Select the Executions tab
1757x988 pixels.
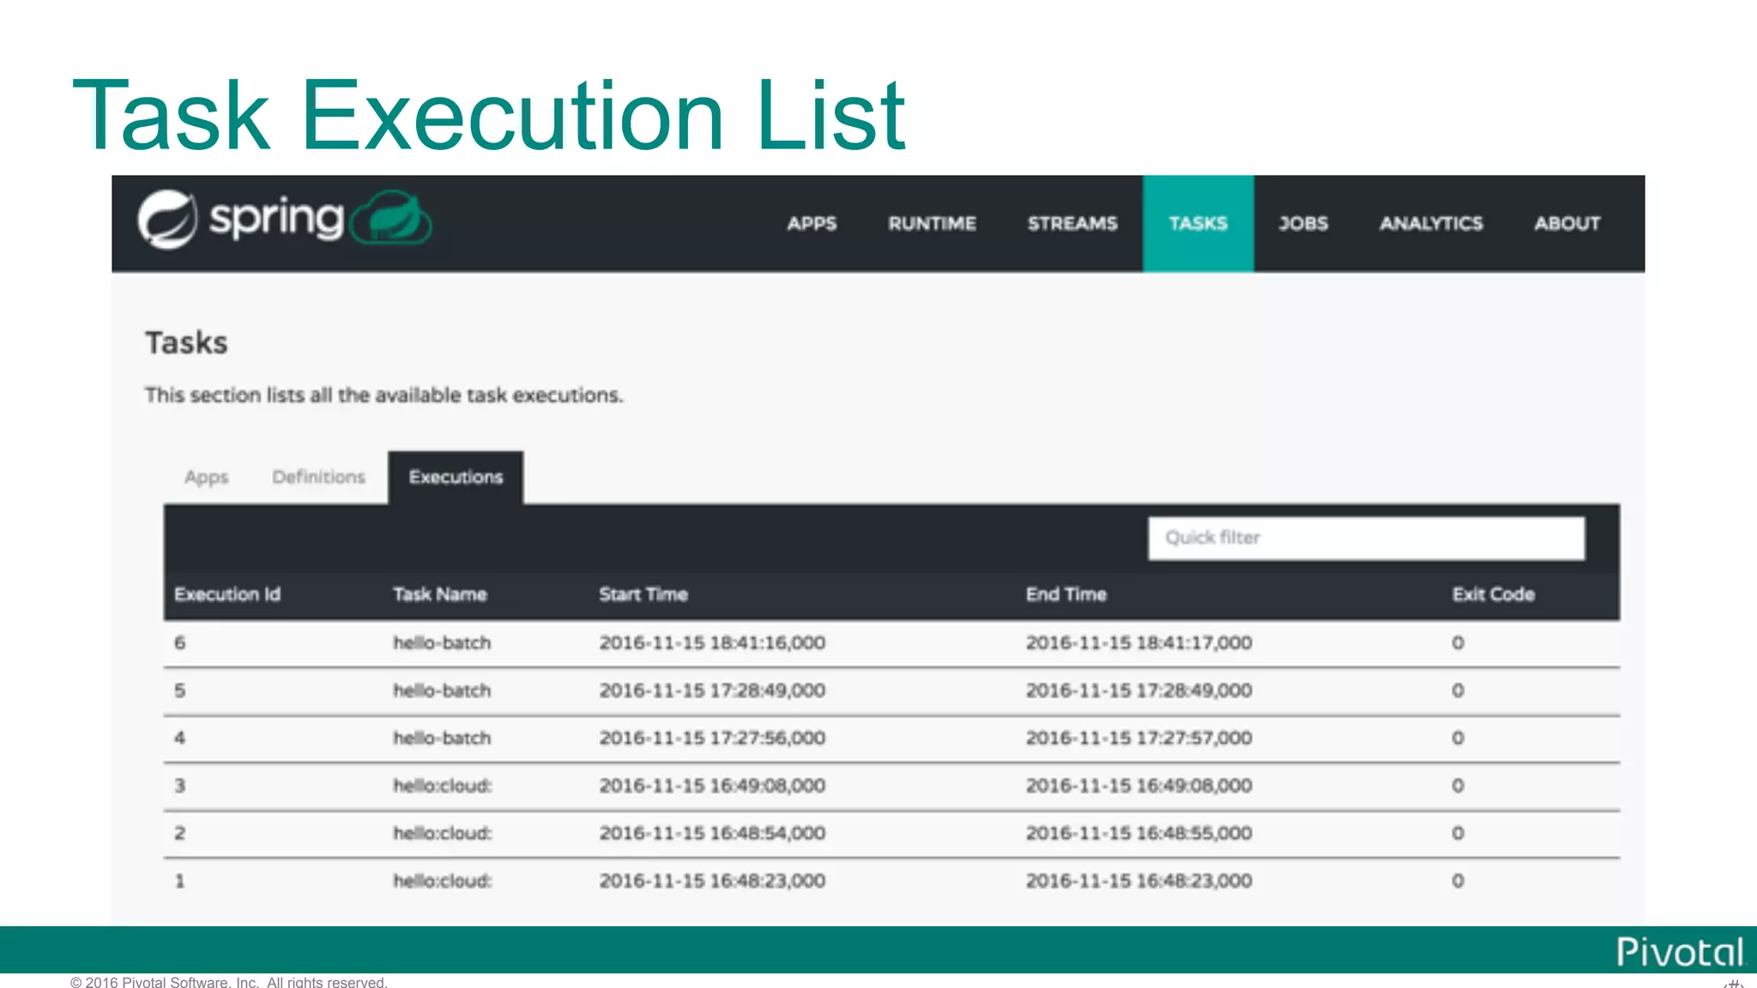coord(456,477)
